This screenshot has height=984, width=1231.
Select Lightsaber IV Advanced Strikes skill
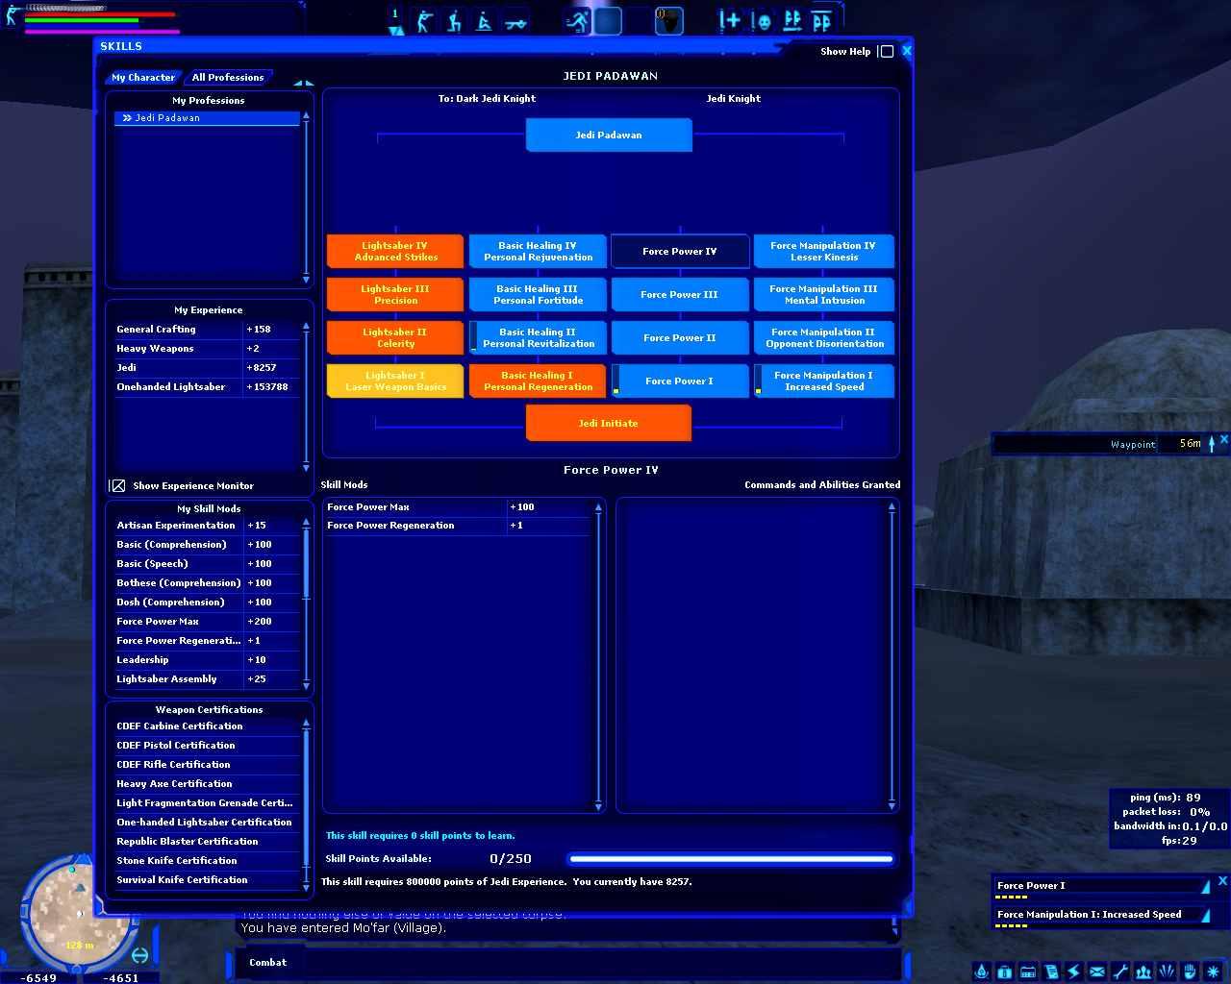[x=395, y=251]
